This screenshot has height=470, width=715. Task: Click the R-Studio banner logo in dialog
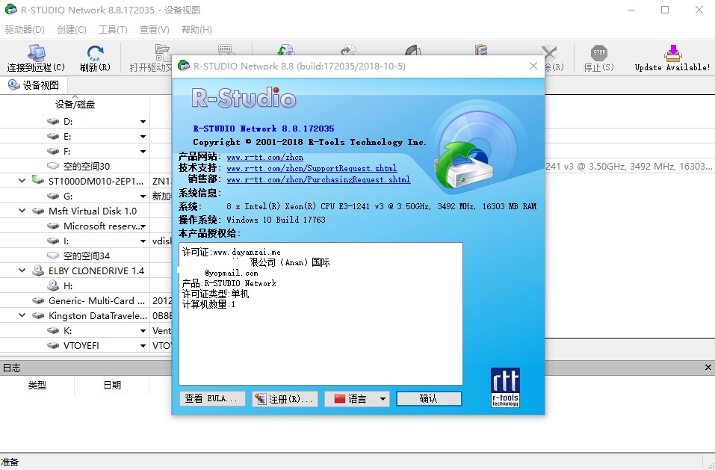[241, 97]
